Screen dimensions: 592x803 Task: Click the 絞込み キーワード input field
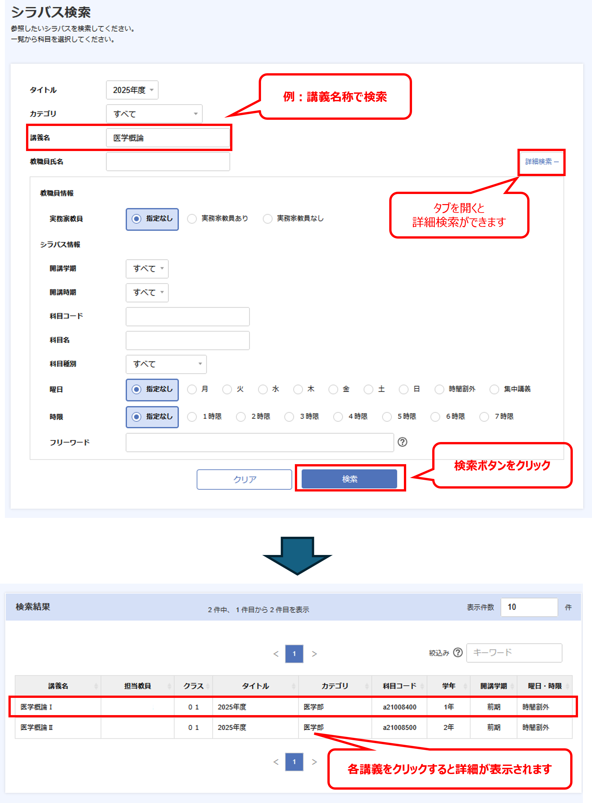pos(514,653)
